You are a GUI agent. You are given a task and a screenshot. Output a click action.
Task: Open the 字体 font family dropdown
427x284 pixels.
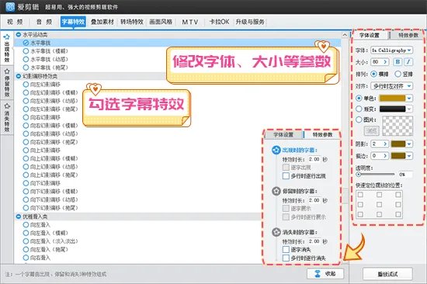point(391,50)
